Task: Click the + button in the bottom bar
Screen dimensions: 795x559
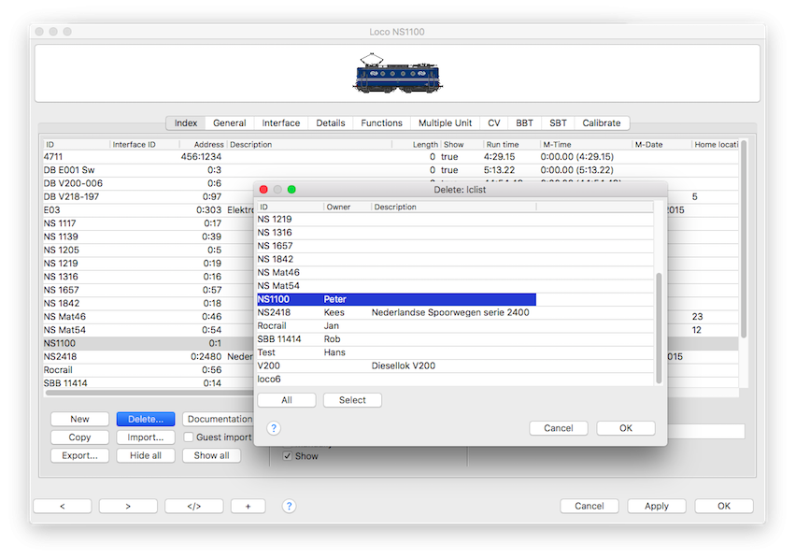Action: [x=248, y=506]
